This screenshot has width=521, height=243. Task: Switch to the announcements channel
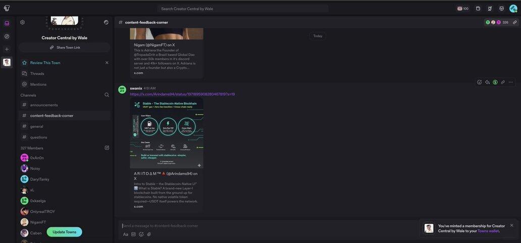(44, 105)
